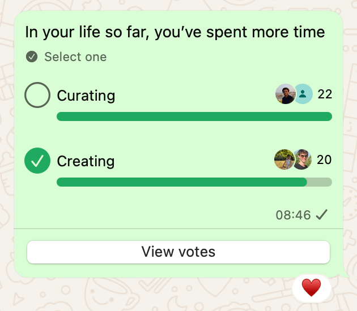Click the poll question text at the top
Viewport: 357px width, 311px height.
[x=175, y=32]
